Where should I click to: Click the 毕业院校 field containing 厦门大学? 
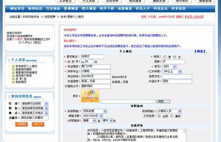point(96,67)
